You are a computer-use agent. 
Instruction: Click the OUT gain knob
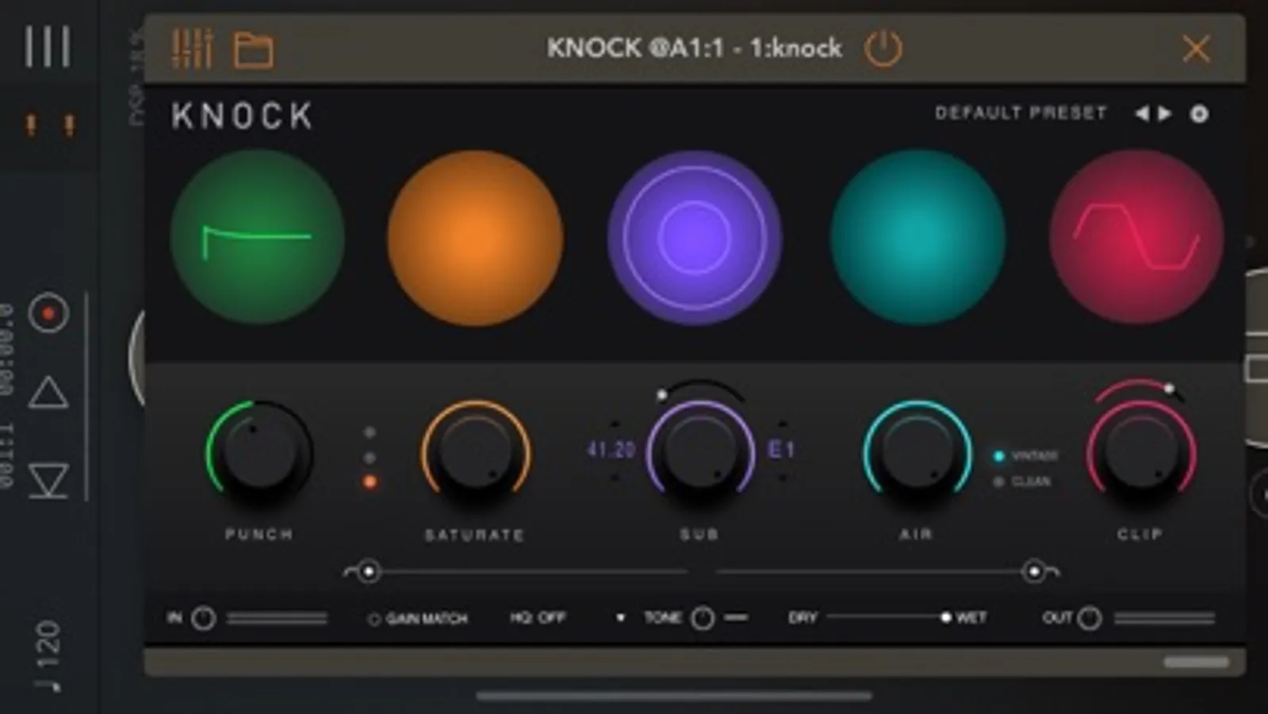point(1090,618)
